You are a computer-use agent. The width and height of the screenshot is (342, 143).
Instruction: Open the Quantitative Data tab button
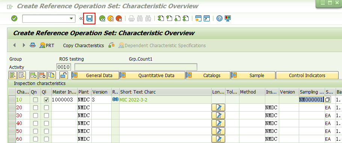pos(152,75)
